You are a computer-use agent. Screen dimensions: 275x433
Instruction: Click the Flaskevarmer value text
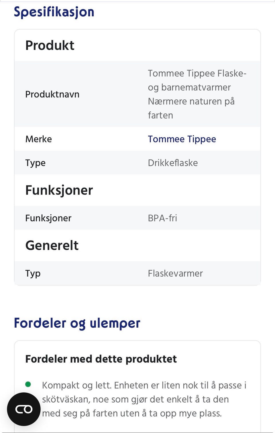click(x=175, y=273)
